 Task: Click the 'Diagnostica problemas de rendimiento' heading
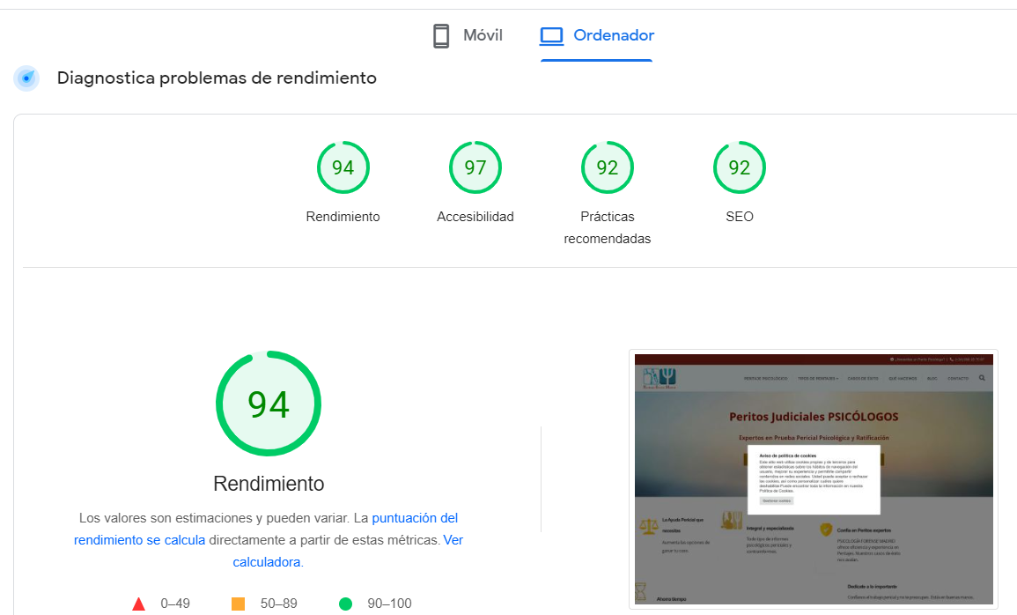(x=217, y=78)
